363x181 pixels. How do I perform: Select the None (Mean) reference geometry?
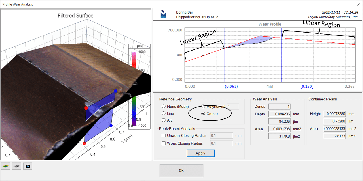point(164,107)
